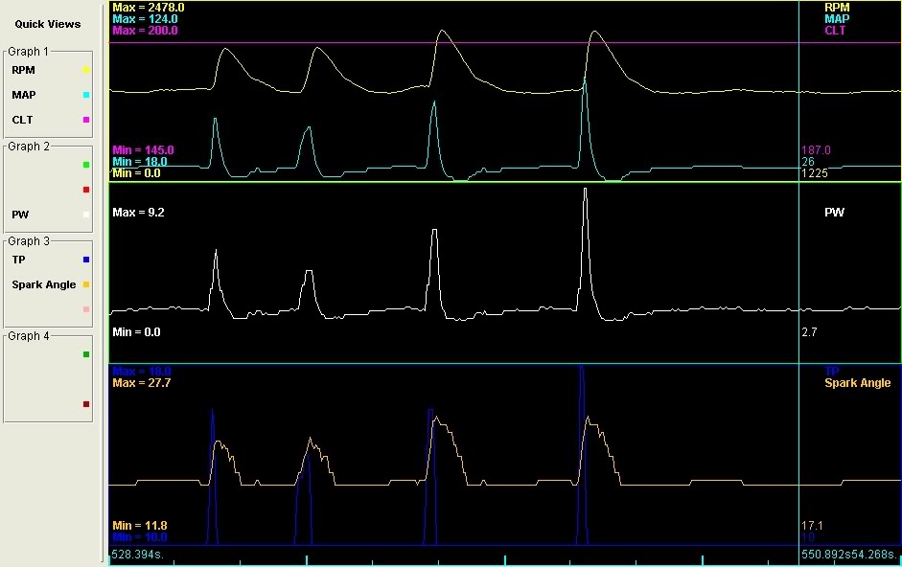Click the Graph 3 group label
The height and width of the screenshot is (567, 902).
[29, 241]
